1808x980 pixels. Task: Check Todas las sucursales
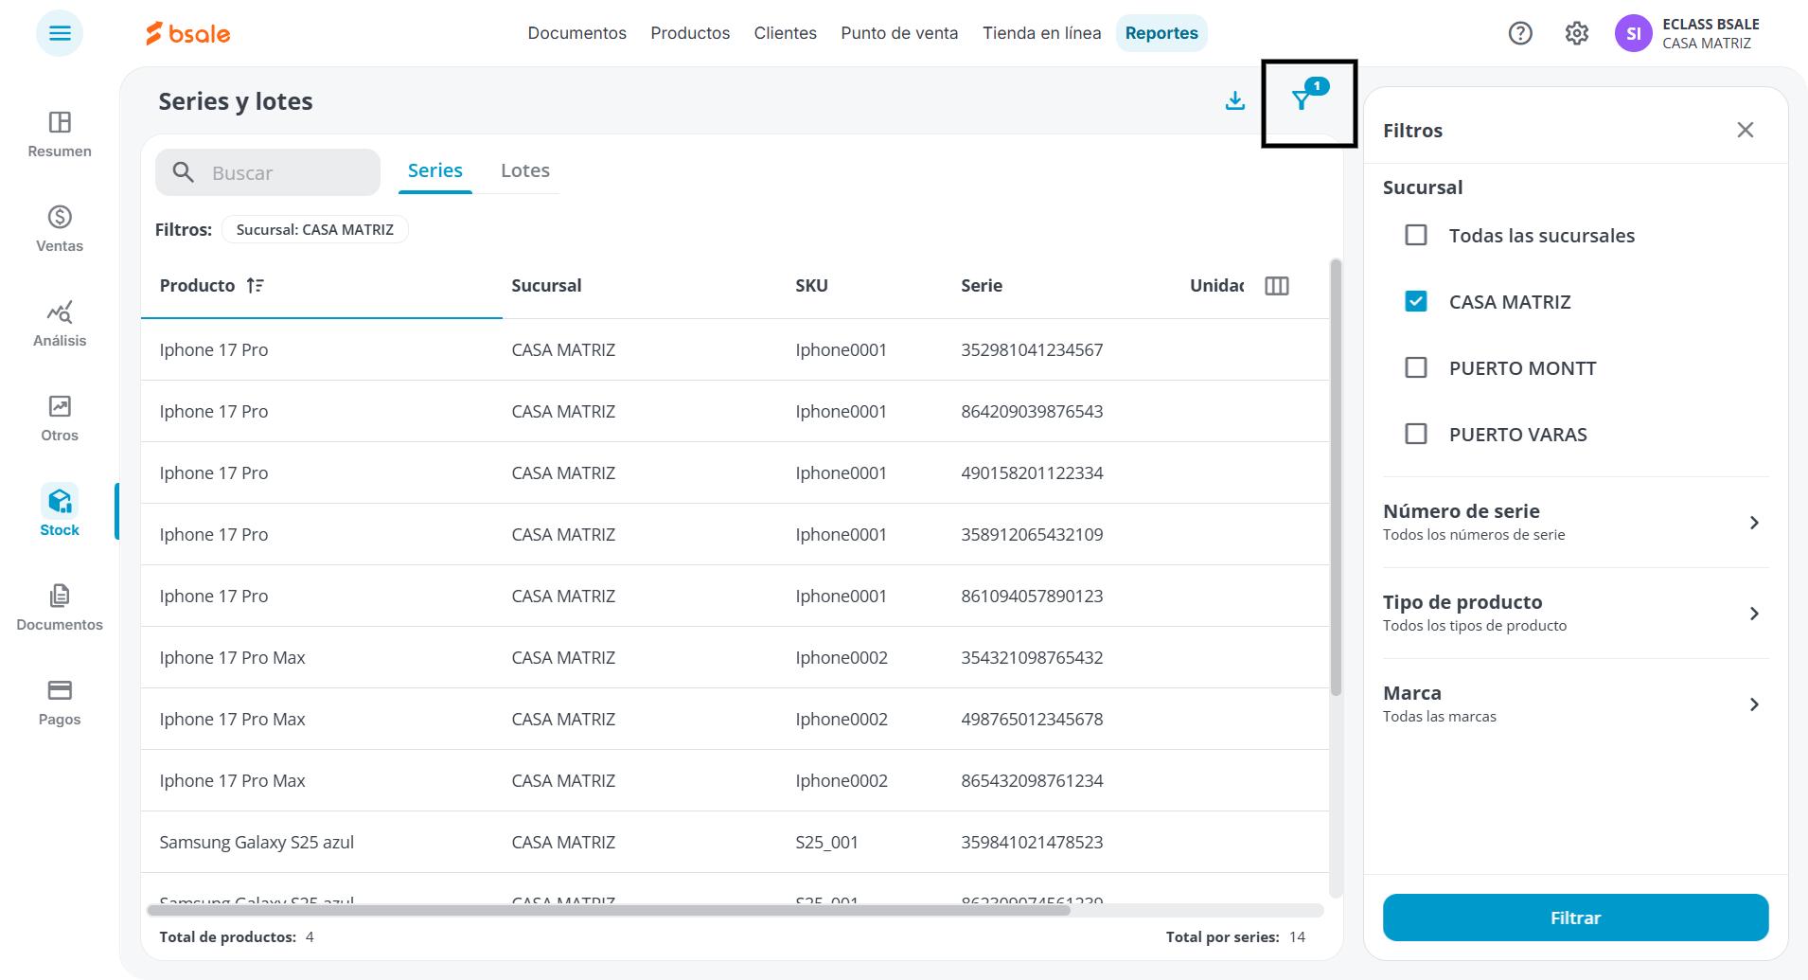pos(1416,235)
